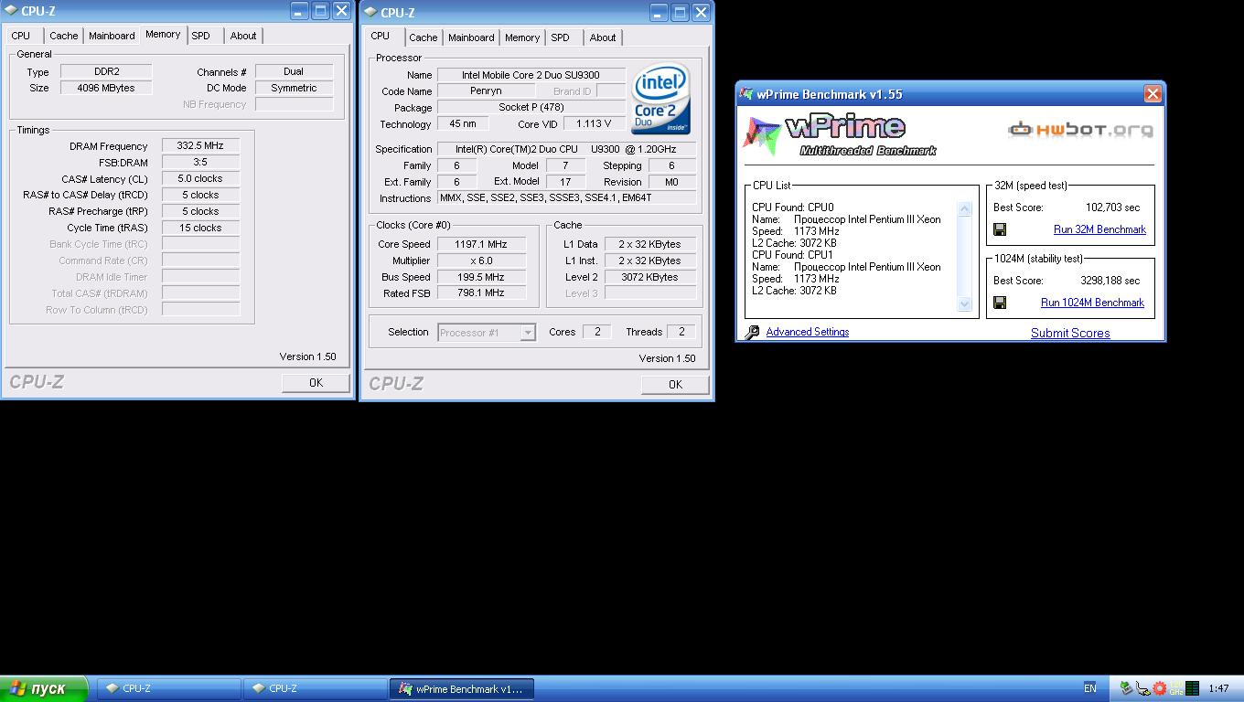
Task: Click 32M best score 102,703 sec
Action: (x=1112, y=207)
